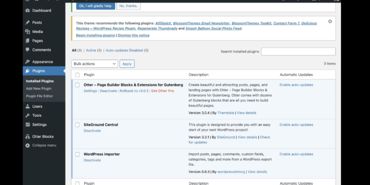Click the Users person icon
370x185 pixels.
27,106
